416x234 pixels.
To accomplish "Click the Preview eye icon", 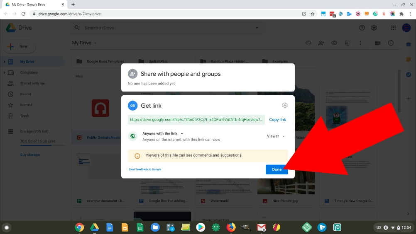I will click(334, 43).
